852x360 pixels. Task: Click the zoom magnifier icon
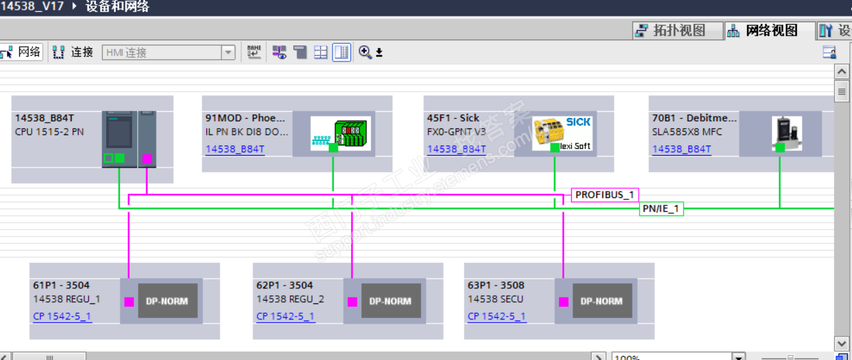365,52
